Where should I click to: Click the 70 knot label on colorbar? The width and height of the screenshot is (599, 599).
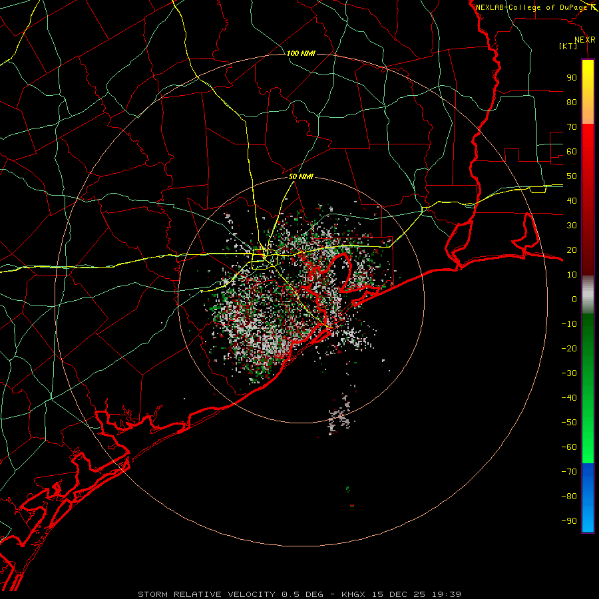(572, 127)
